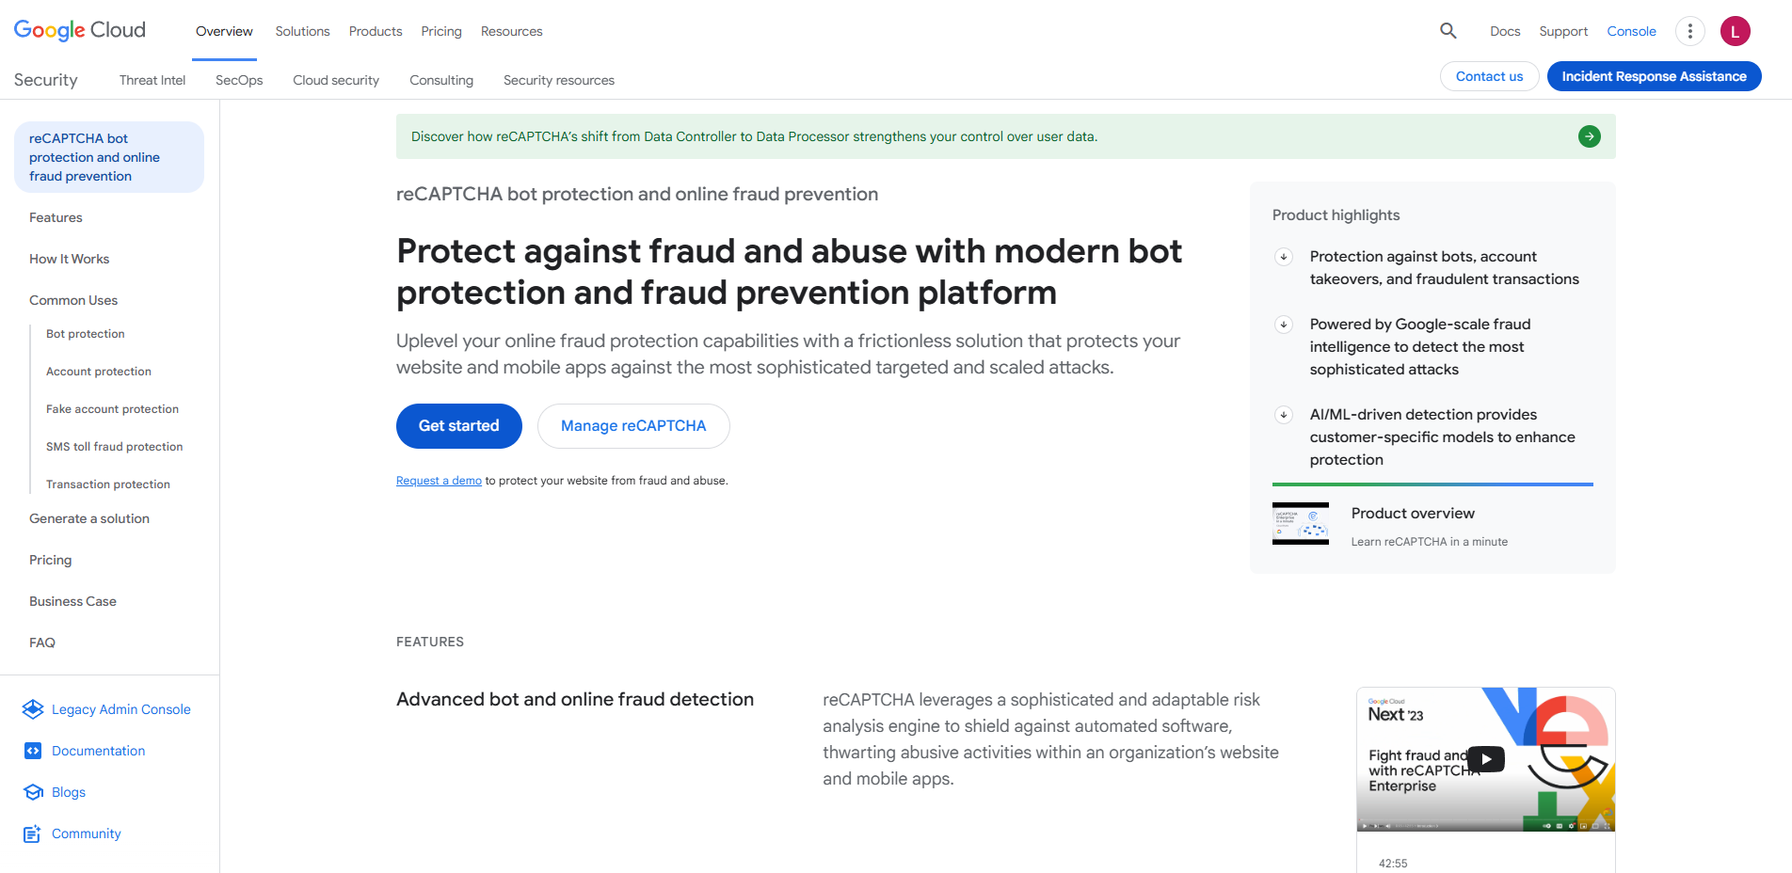Open the Cloud security menu item
Screen dimensions: 1792x873
pos(336,80)
